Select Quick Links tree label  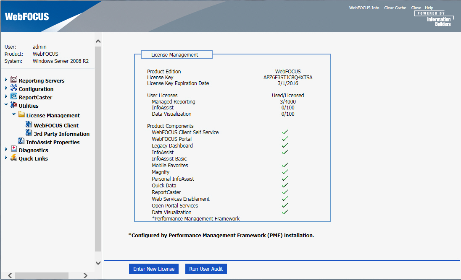pyautogui.click(x=33, y=158)
